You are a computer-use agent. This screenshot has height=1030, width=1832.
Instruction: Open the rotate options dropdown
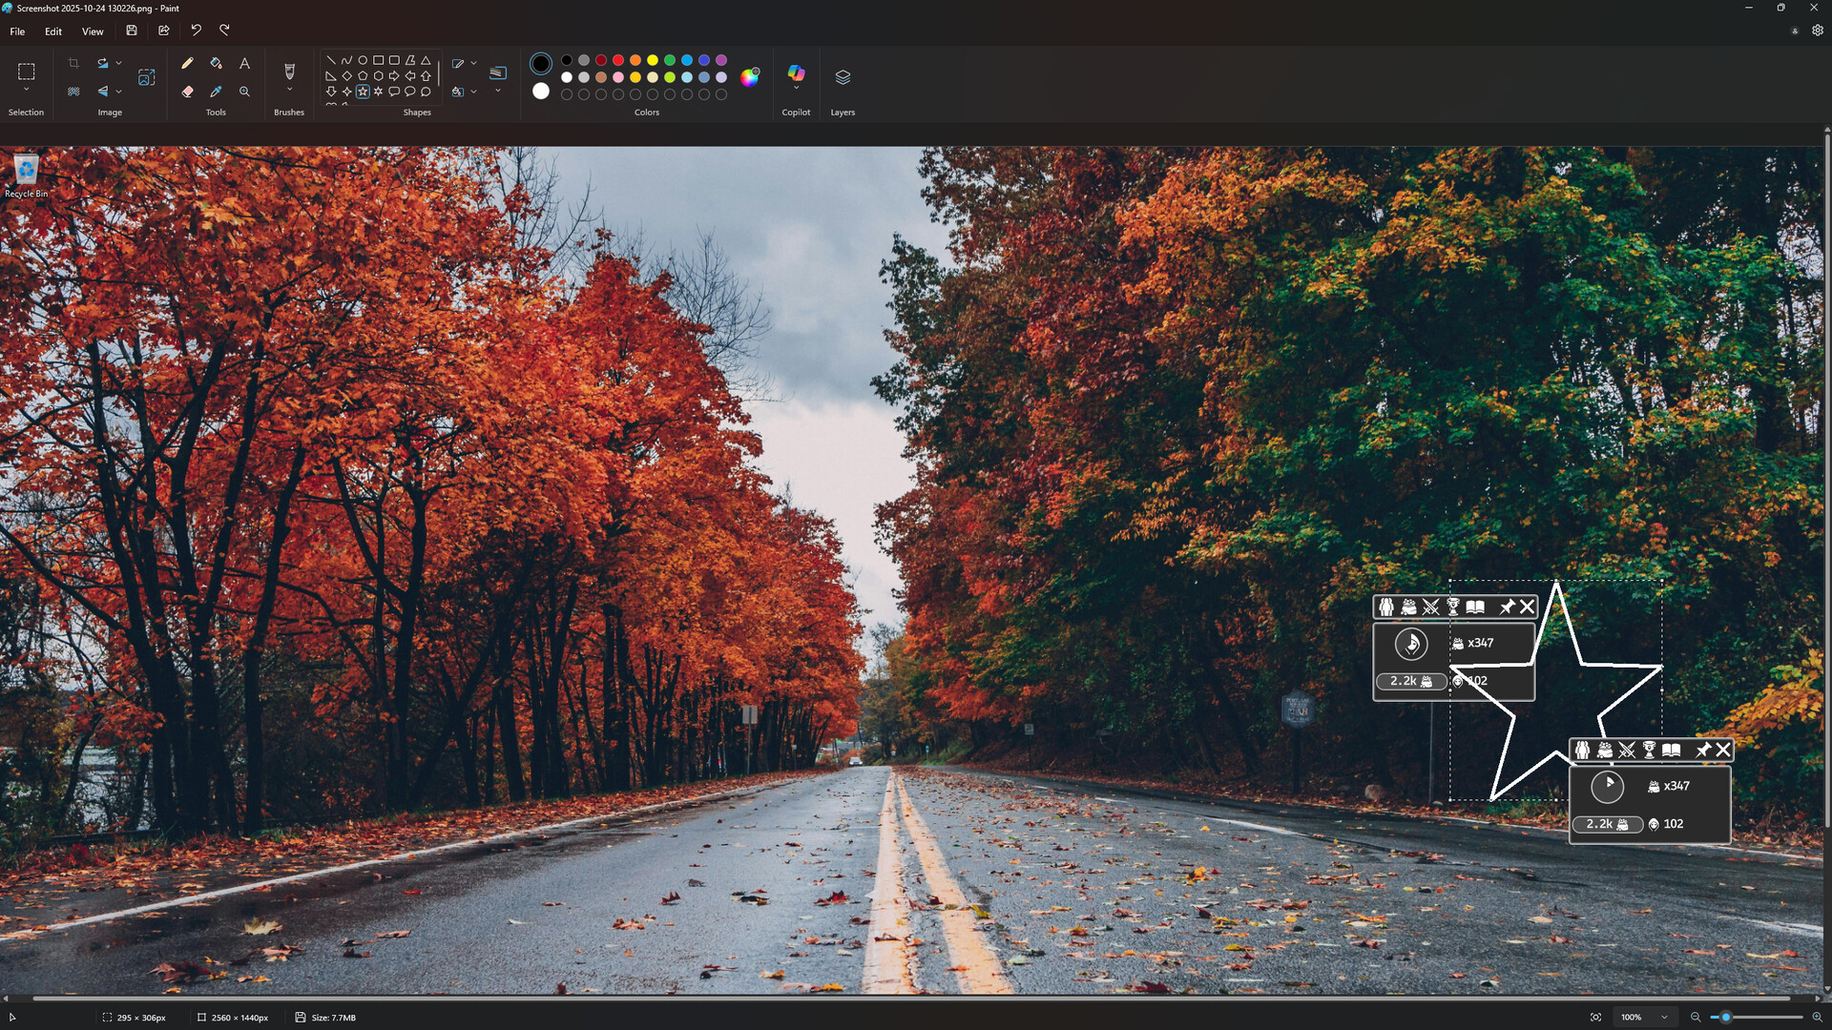[118, 63]
